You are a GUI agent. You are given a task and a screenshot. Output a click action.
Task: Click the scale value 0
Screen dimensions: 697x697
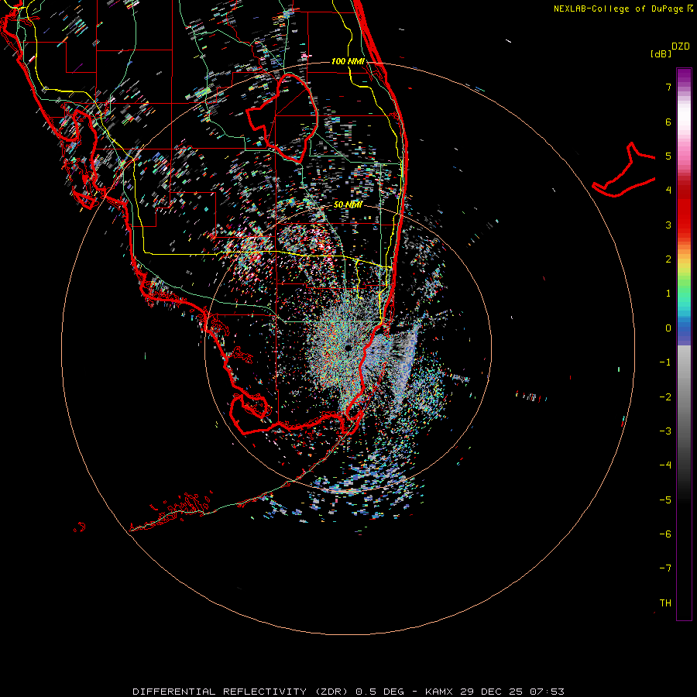[x=668, y=328]
